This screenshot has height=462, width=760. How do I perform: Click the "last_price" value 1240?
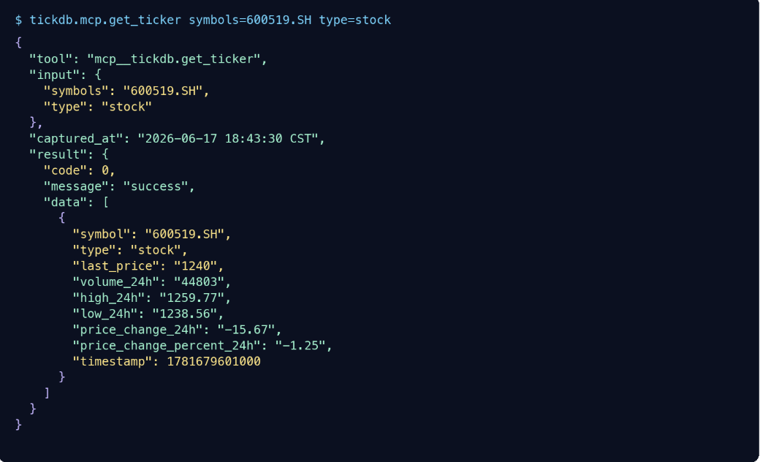pyautogui.click(x=195, y=266)
